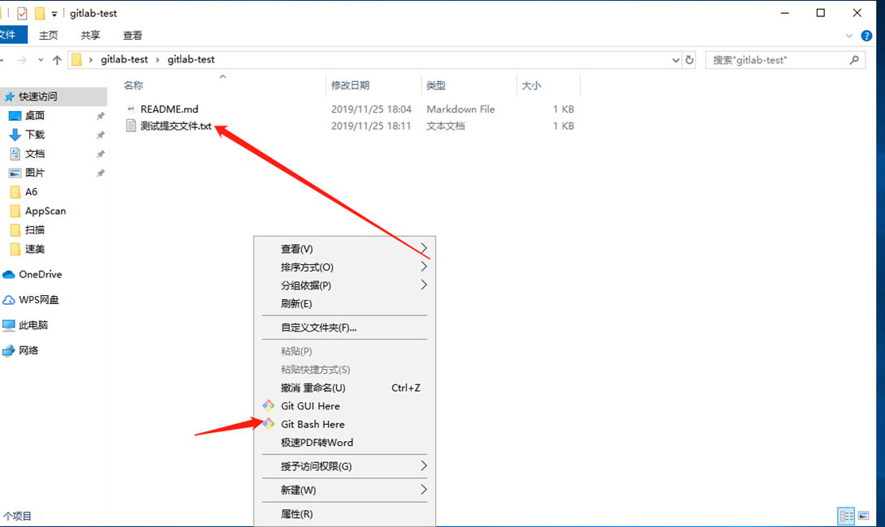This screenshot has height=527, width=885.
Task: Select the 测试提交文件.txt file icon
Action: tap(131, 126)
